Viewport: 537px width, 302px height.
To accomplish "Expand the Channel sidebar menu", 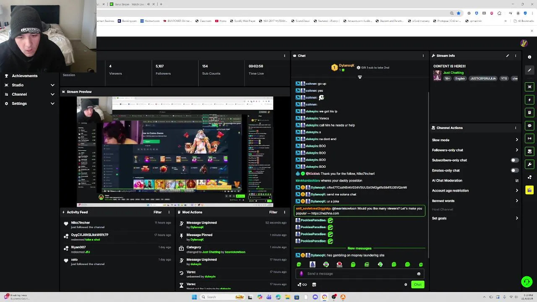I will pos(29,94).
